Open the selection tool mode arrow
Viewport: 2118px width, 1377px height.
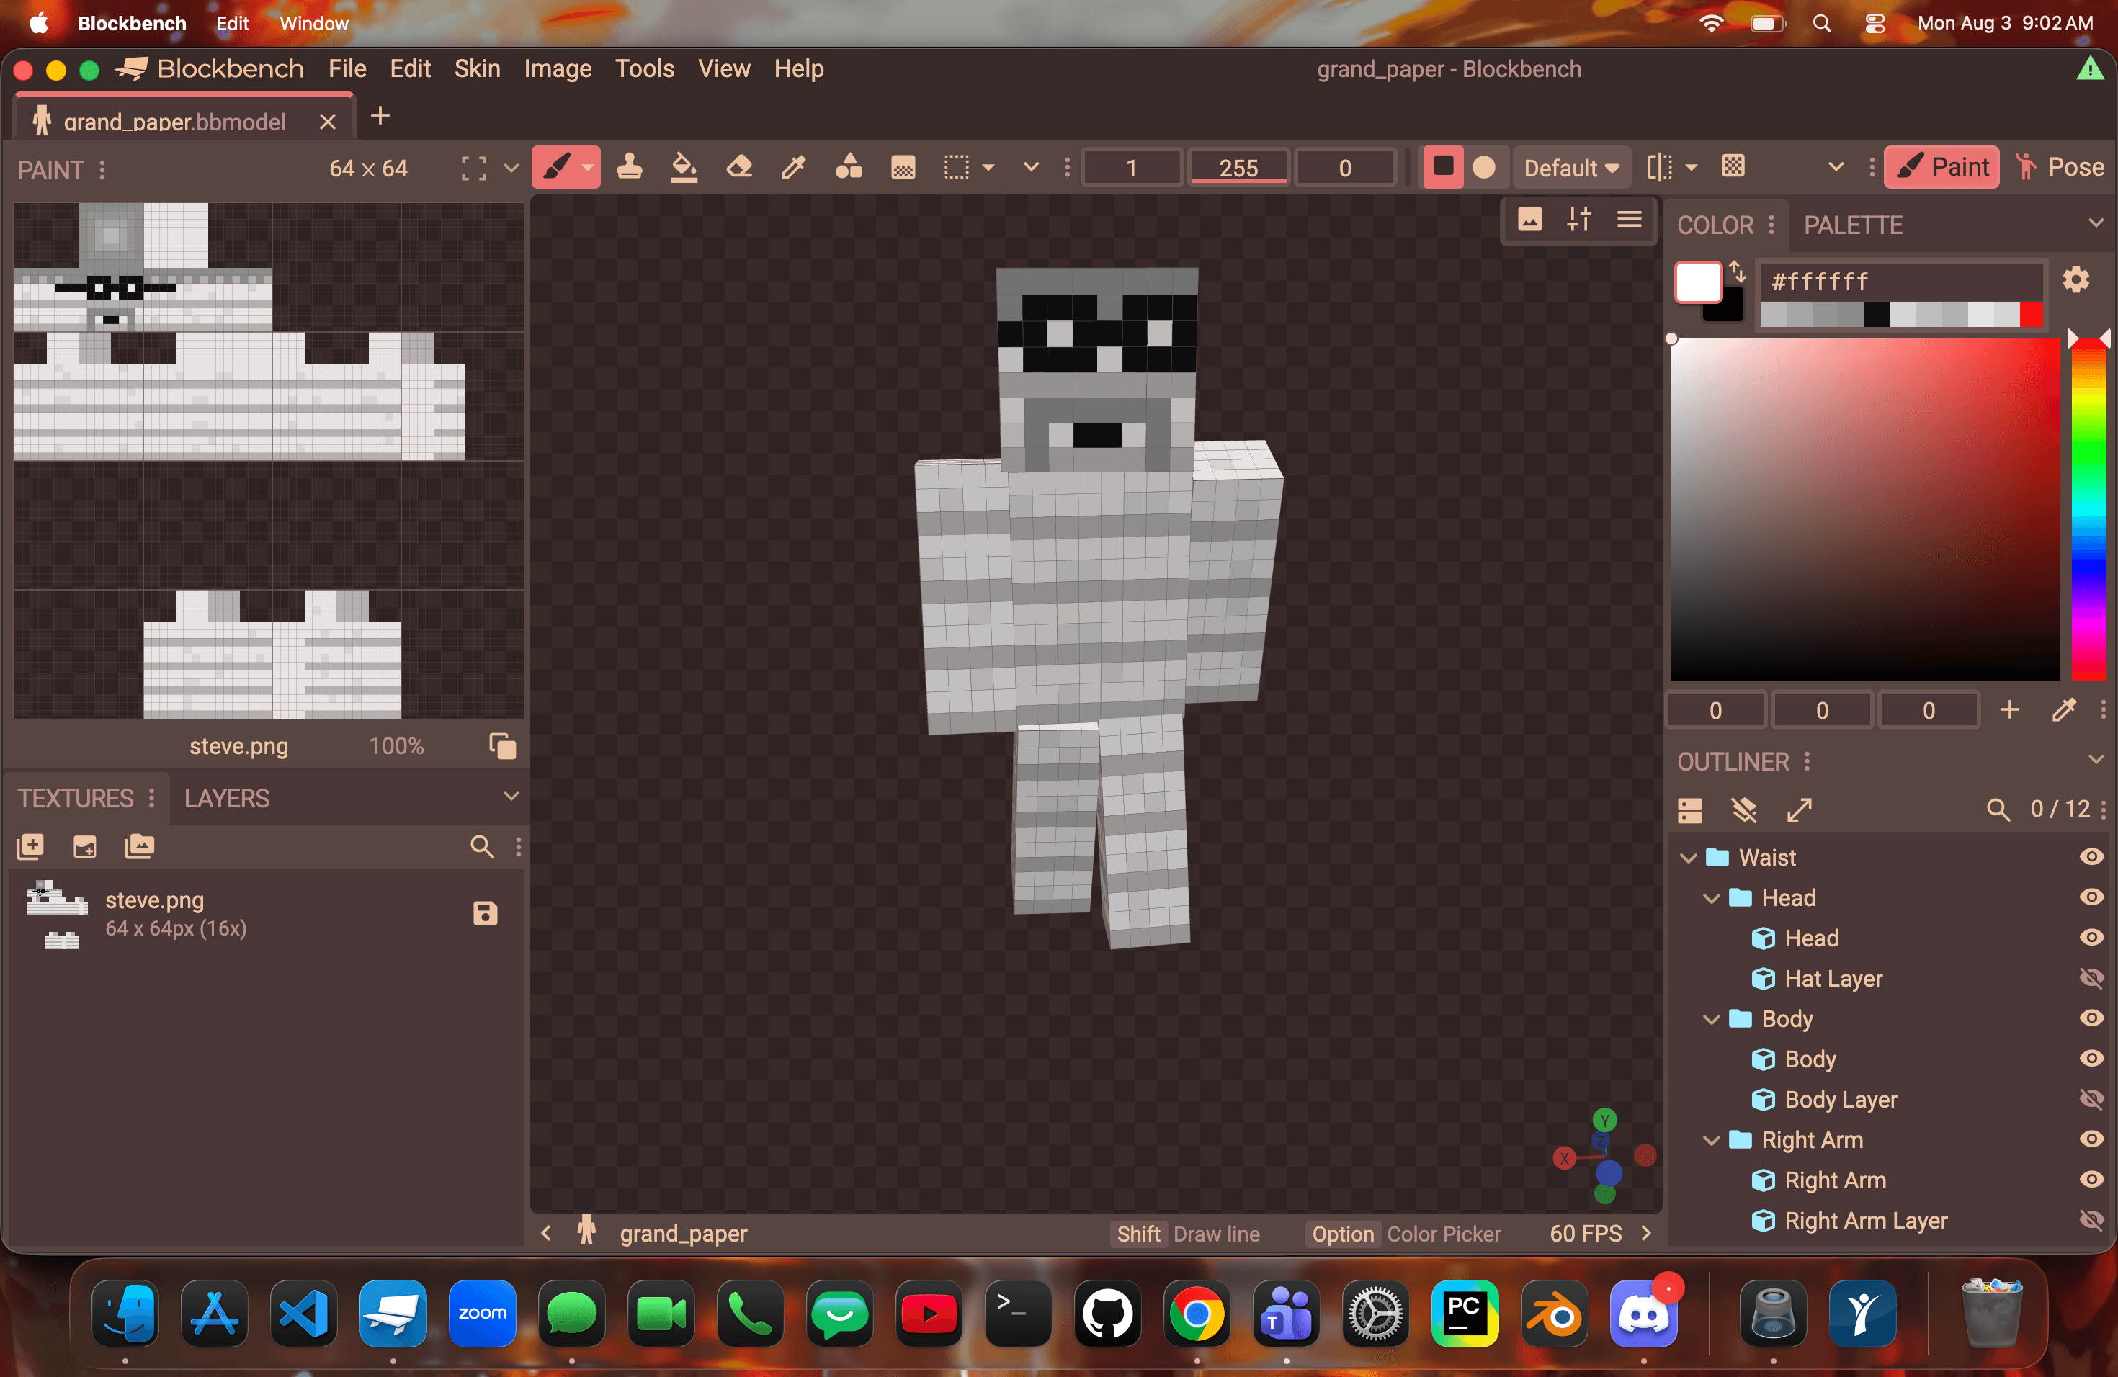(988, 167)
